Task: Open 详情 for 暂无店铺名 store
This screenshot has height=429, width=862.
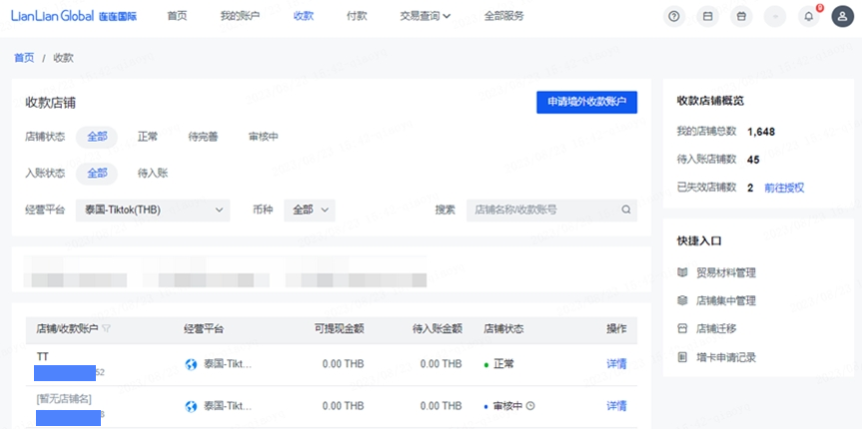Action: tap(616, 406)
